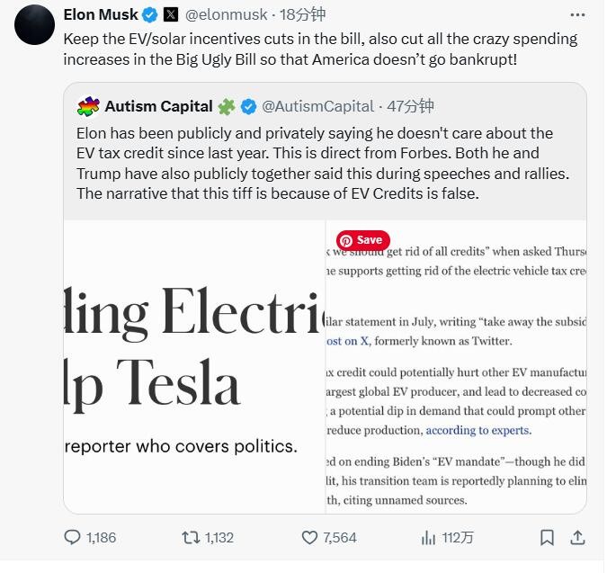Viewport: 607px width, 573px height.
Task: Share the tweet using the upload icon
Action: (577, 537)
